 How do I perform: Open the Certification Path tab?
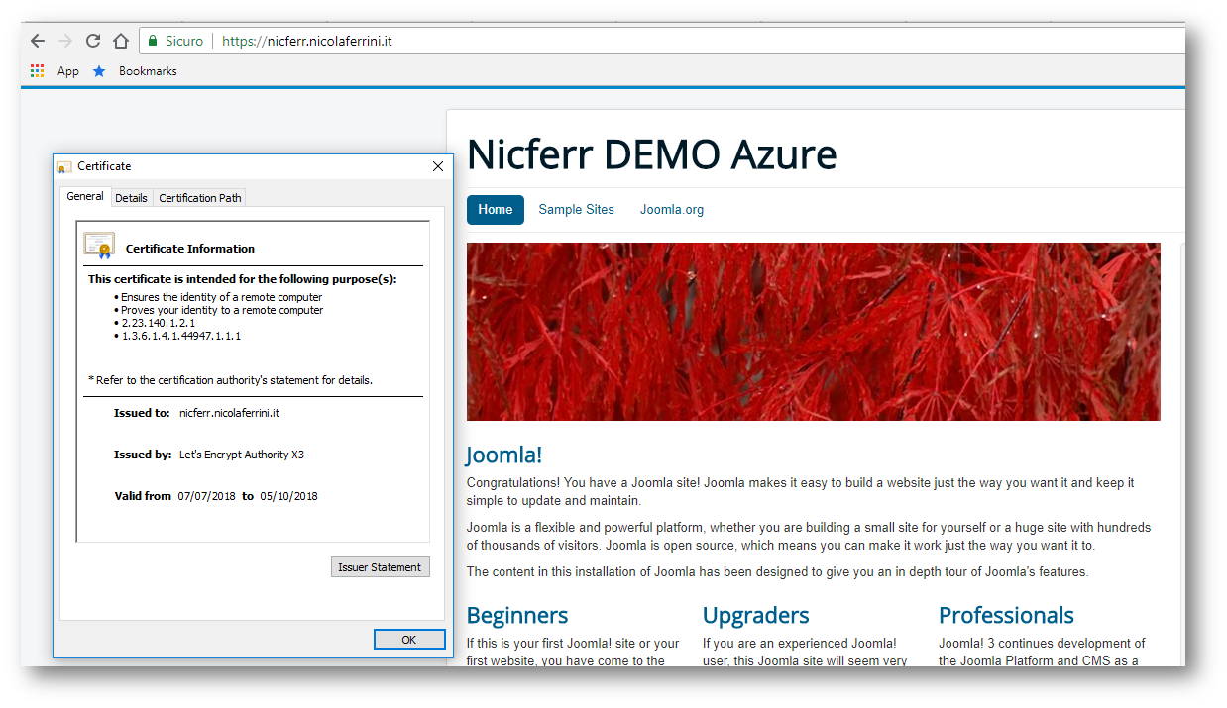[x=200, y=198]
